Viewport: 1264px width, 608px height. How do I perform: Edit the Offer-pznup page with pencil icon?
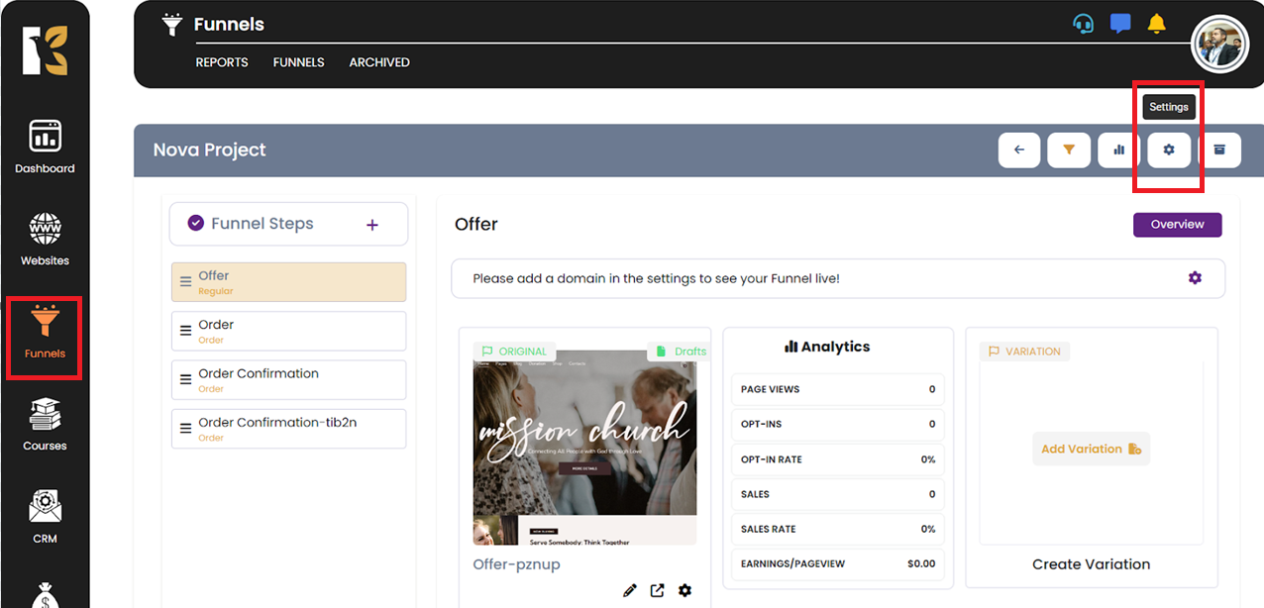pos(630,590)
